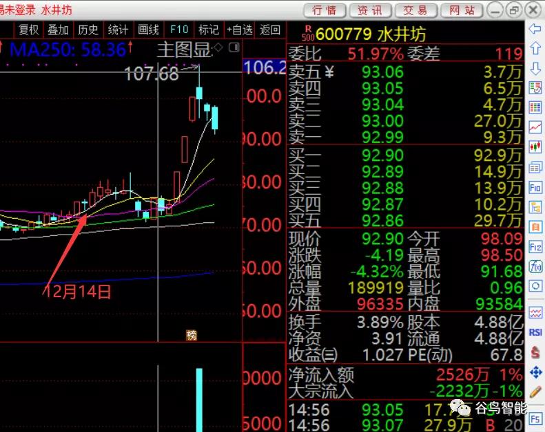
Task: Click the 买五 price 92.86
Action: (382, 220)
